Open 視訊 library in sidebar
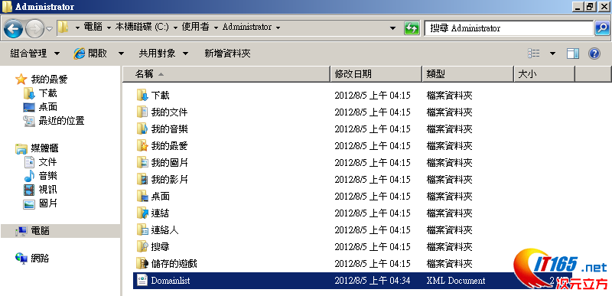Viewport: 612px width, 296px height. pyautogui.click(x=41, y=190)
